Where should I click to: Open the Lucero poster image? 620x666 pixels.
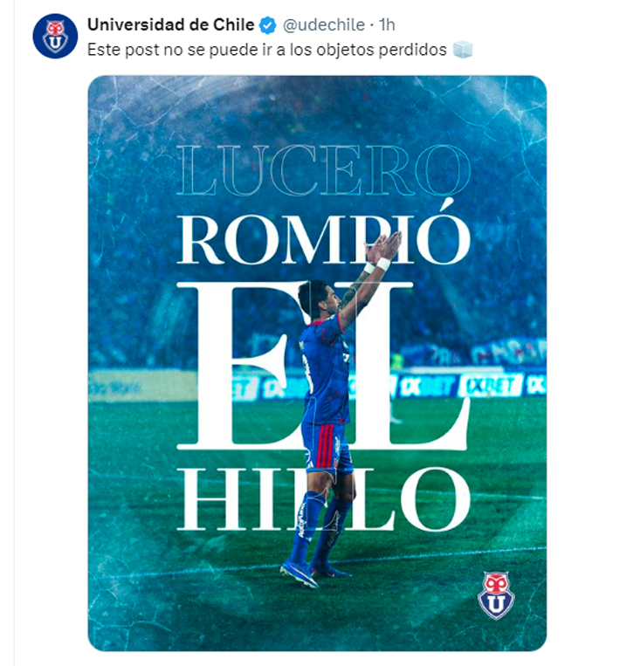pos(317,363)
